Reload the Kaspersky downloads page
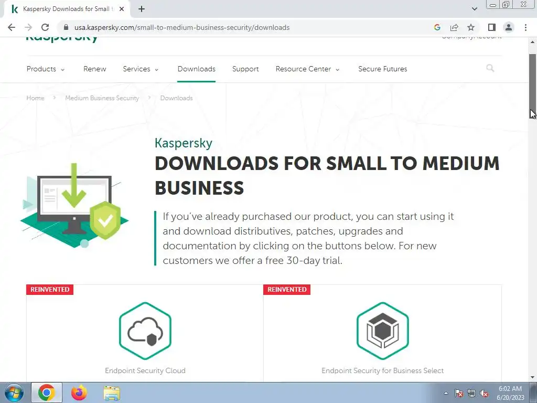The image size is (537, 403). (x=45, y=27)
